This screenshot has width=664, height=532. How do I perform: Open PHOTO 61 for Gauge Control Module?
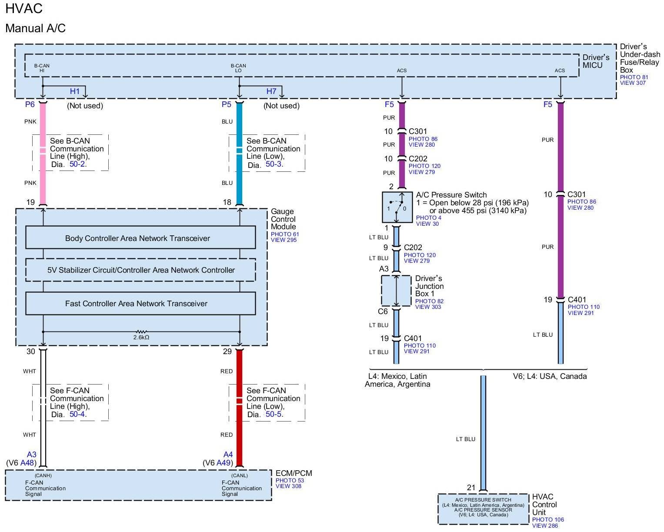click(x=285, y=234)
